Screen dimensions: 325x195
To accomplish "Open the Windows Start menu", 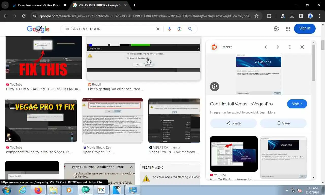I will pyautogui.click(x=6, y=190).
